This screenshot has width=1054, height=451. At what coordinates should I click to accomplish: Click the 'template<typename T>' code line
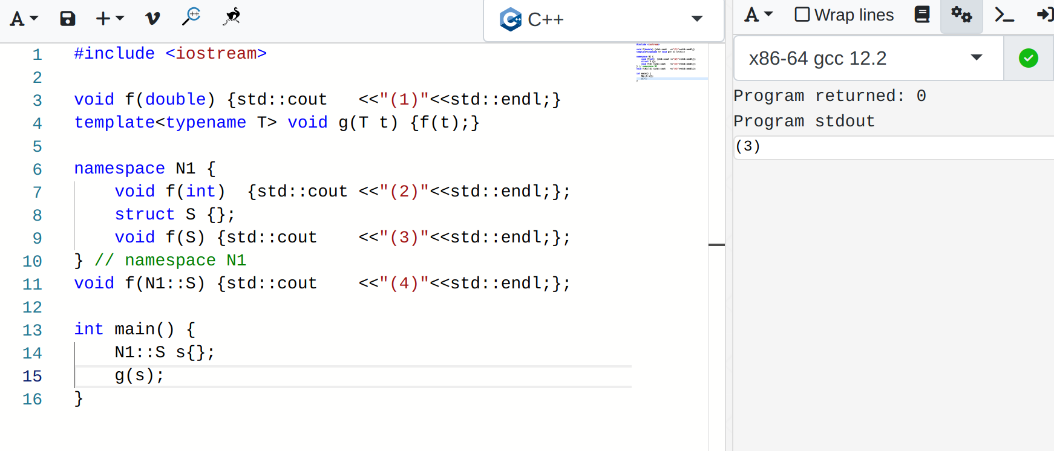coord(277,123)
